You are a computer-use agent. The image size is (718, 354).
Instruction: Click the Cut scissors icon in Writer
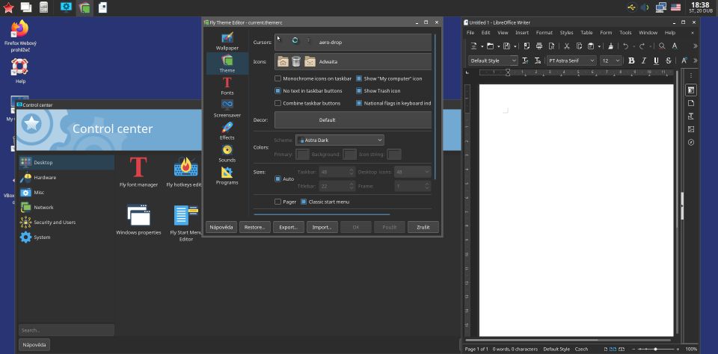(x=566, y=46)
